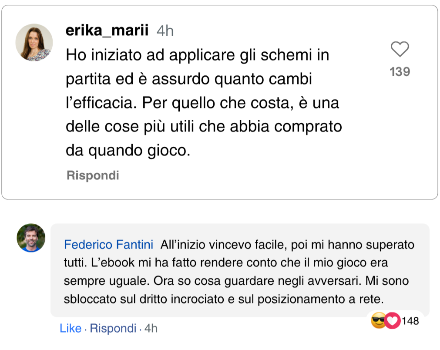The height and width of the screenshot is (350, 440).
Task: Click Rispondi under erika_marii's comment
Action: 93,175
